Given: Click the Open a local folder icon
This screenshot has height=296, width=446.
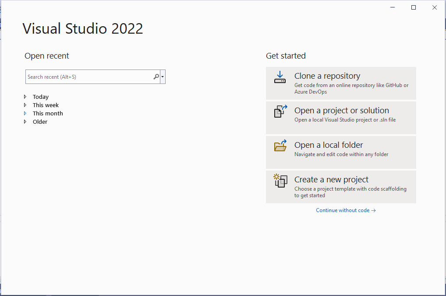Looking at the screenshot, I should [280, 146].
